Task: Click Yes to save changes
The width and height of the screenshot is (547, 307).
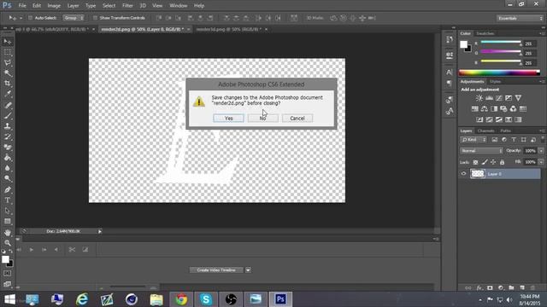Action: pos(228,119)
